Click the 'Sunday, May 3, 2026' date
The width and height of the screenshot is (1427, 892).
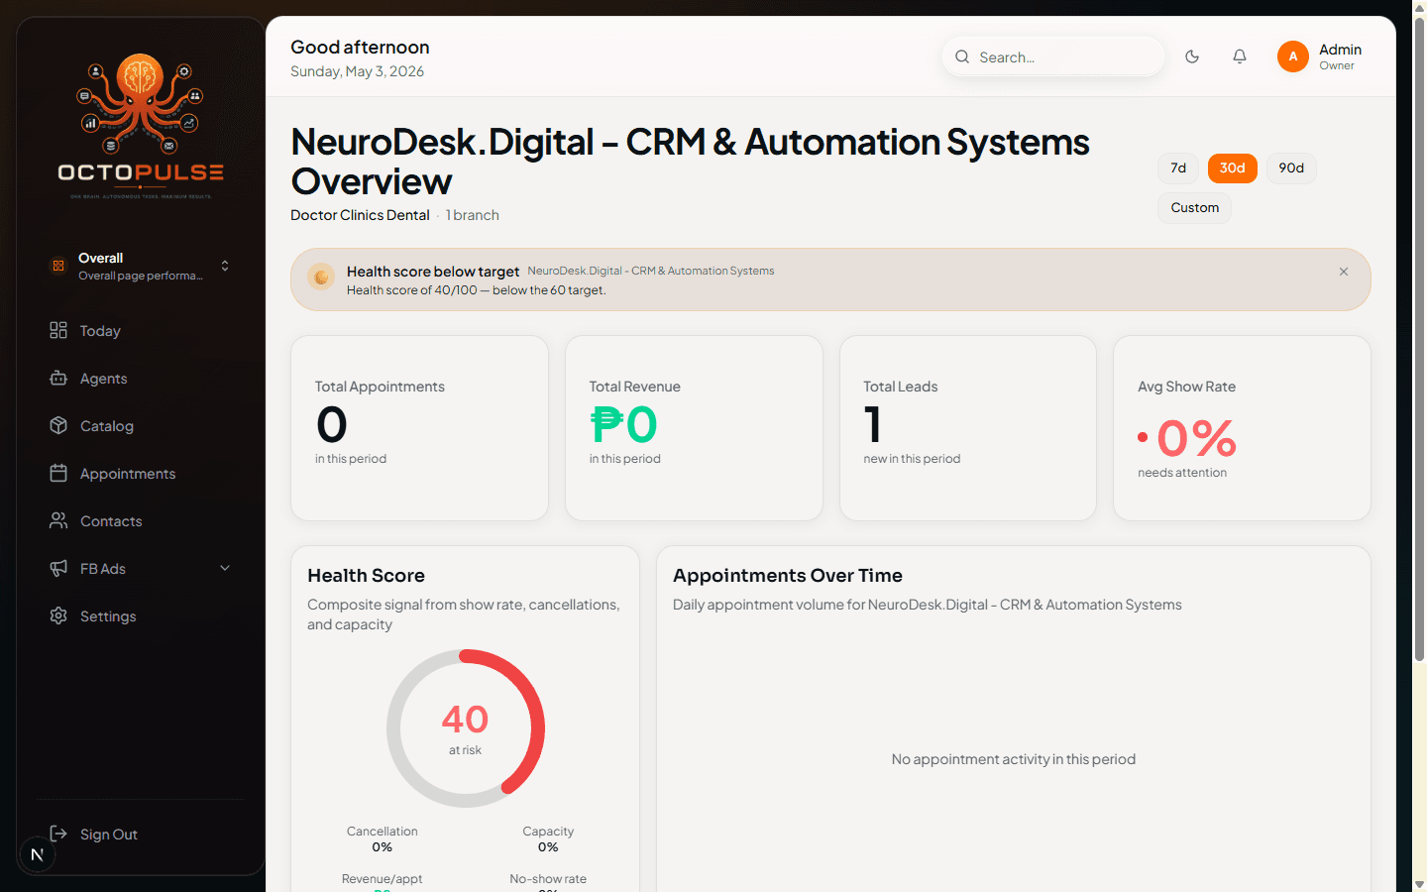click(357, 71)
